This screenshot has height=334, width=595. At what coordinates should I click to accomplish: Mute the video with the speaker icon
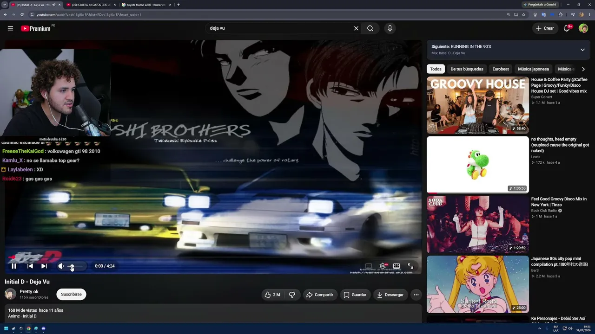[x=61, y=266]
